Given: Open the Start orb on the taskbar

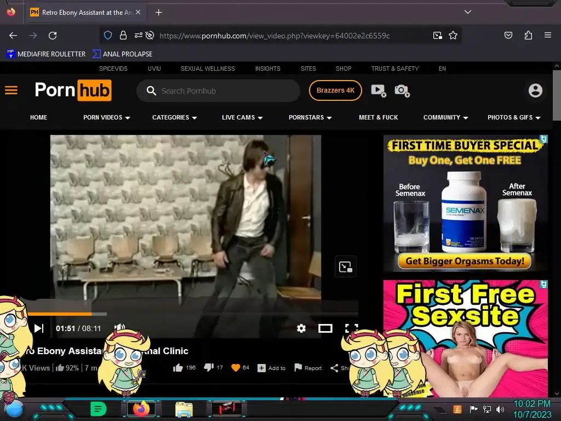Looking at the screenshot, I should click(14, 410).
